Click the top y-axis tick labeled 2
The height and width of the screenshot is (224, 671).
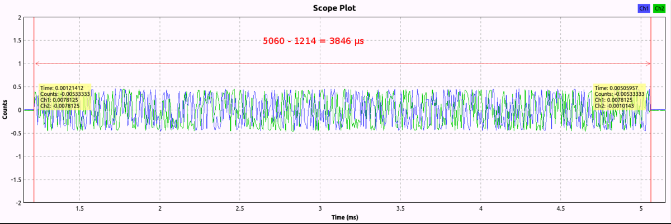coord(19,17)
